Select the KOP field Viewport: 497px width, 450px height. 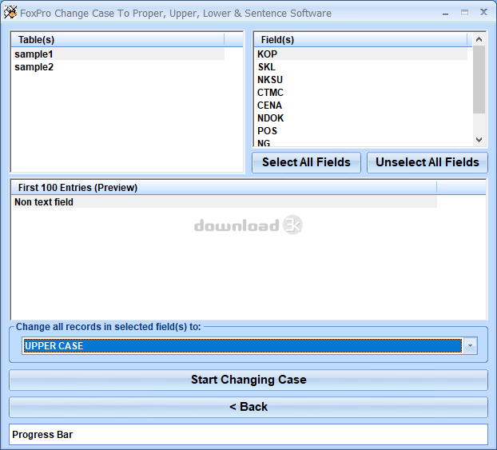coord(361,54)
